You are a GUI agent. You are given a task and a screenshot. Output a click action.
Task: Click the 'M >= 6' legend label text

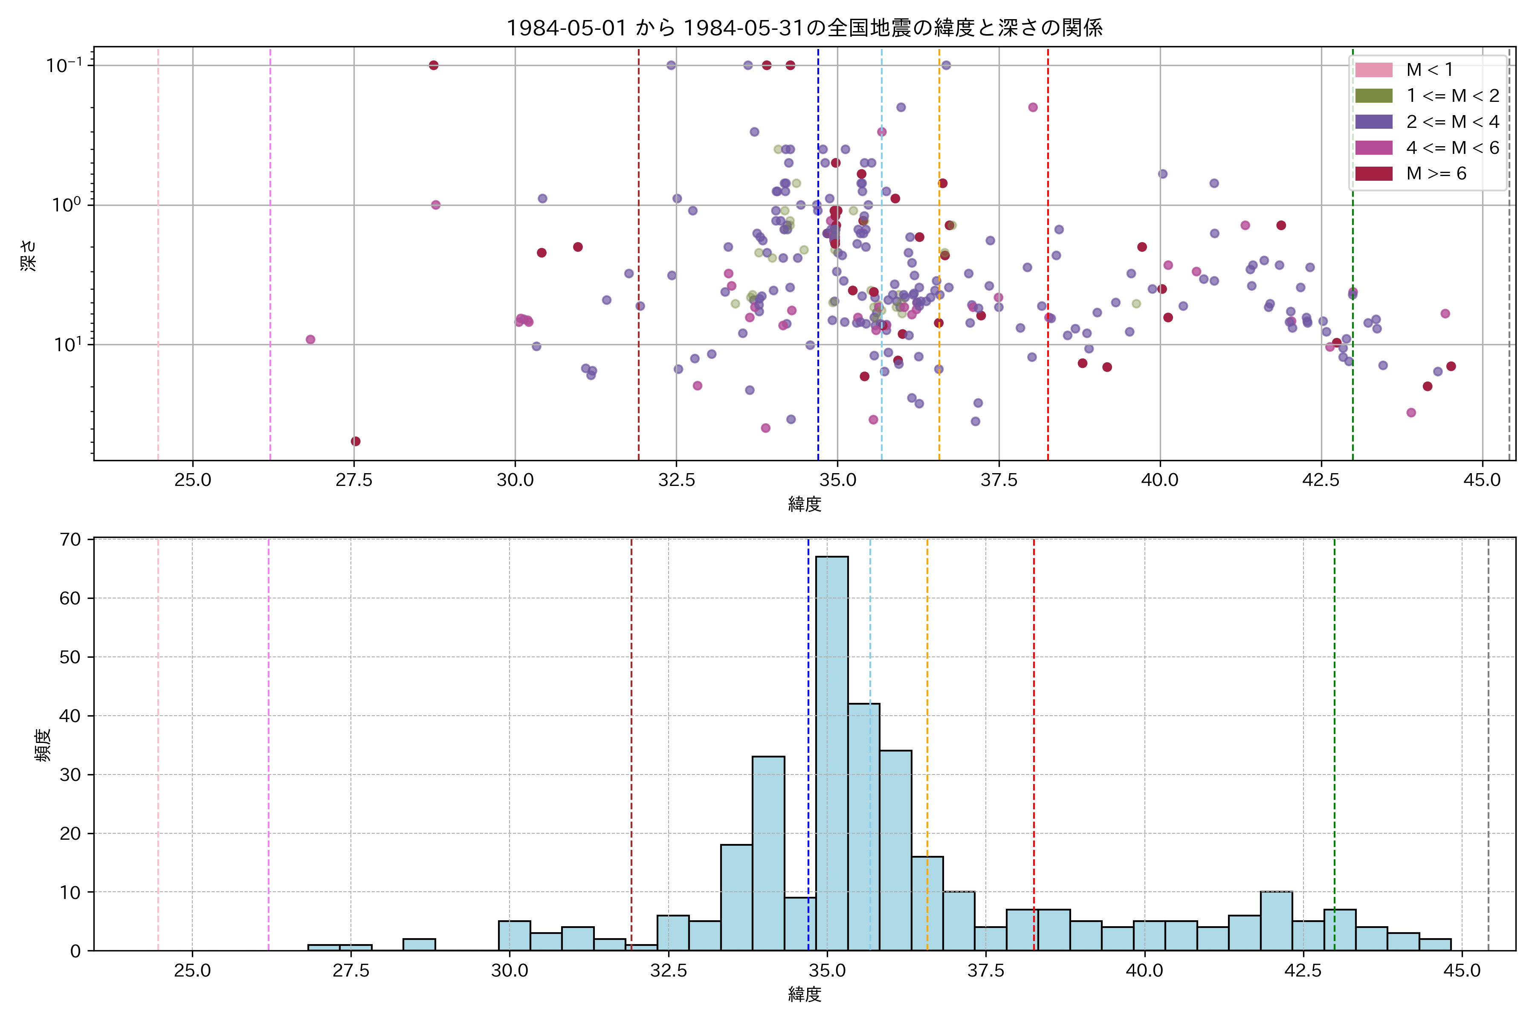pos(1436,173)
